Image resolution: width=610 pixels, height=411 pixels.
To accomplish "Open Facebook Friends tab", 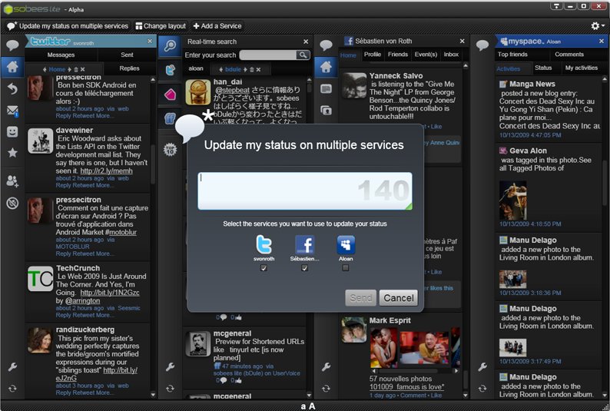I will pyautogui.click(x=398, y=55).
